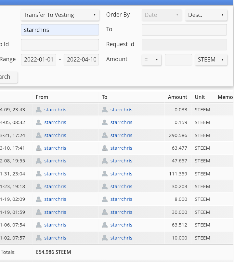Open From starrchris link in 63.477 row
Screen dimensions: 234x262
click(55, 148)
